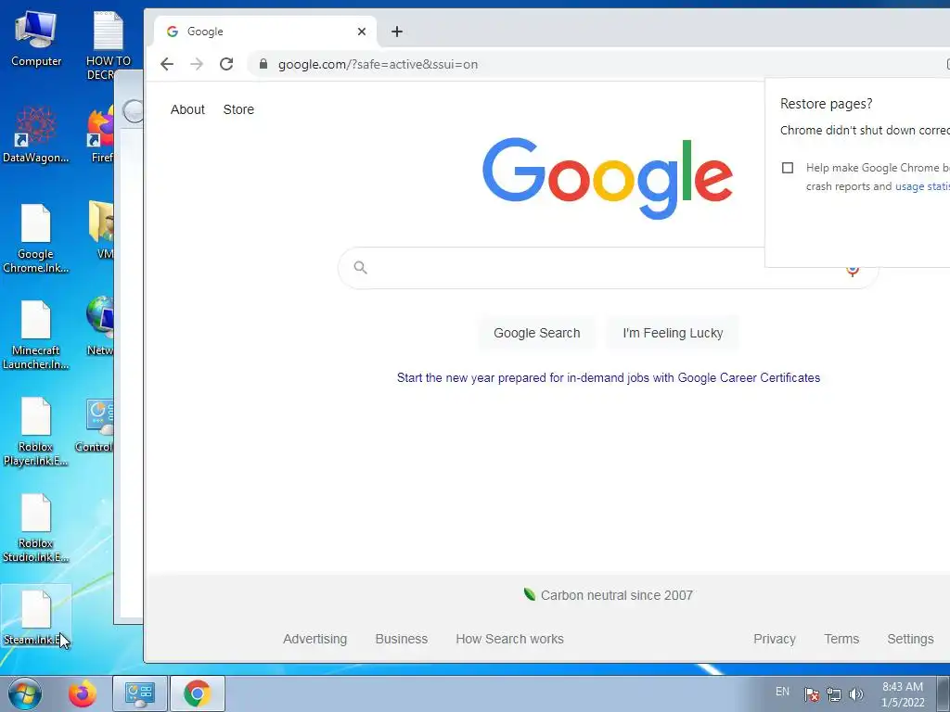
Task: Click the Google microphone voice search icon
Action: (x=853, y=270)
